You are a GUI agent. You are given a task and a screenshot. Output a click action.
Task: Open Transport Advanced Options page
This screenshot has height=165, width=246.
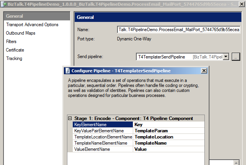(32, 25)
